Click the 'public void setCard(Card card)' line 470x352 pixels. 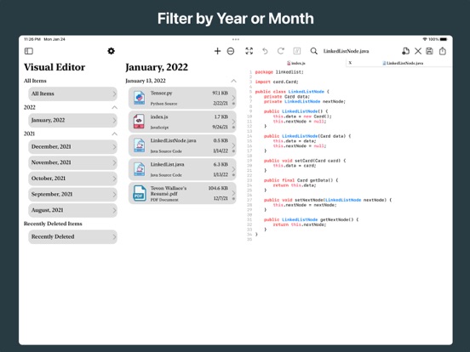pos(305,161)
